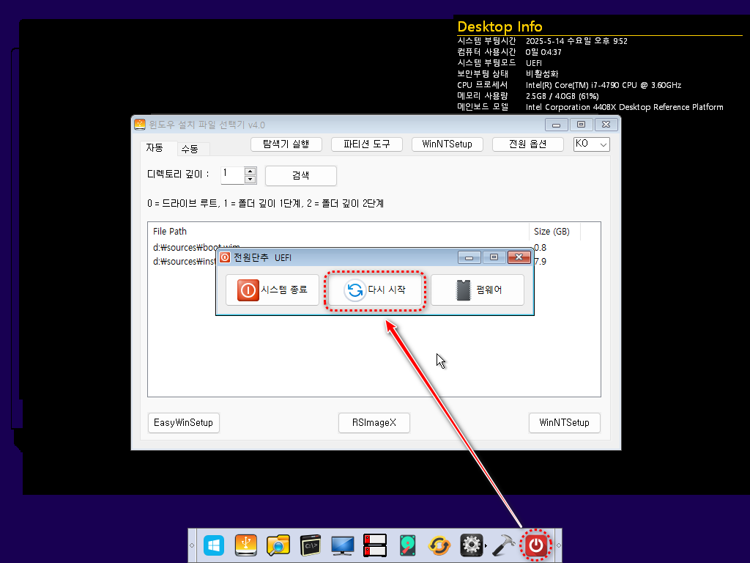
Task: Click the Size (GB) column header
Action: coord(554,231)
